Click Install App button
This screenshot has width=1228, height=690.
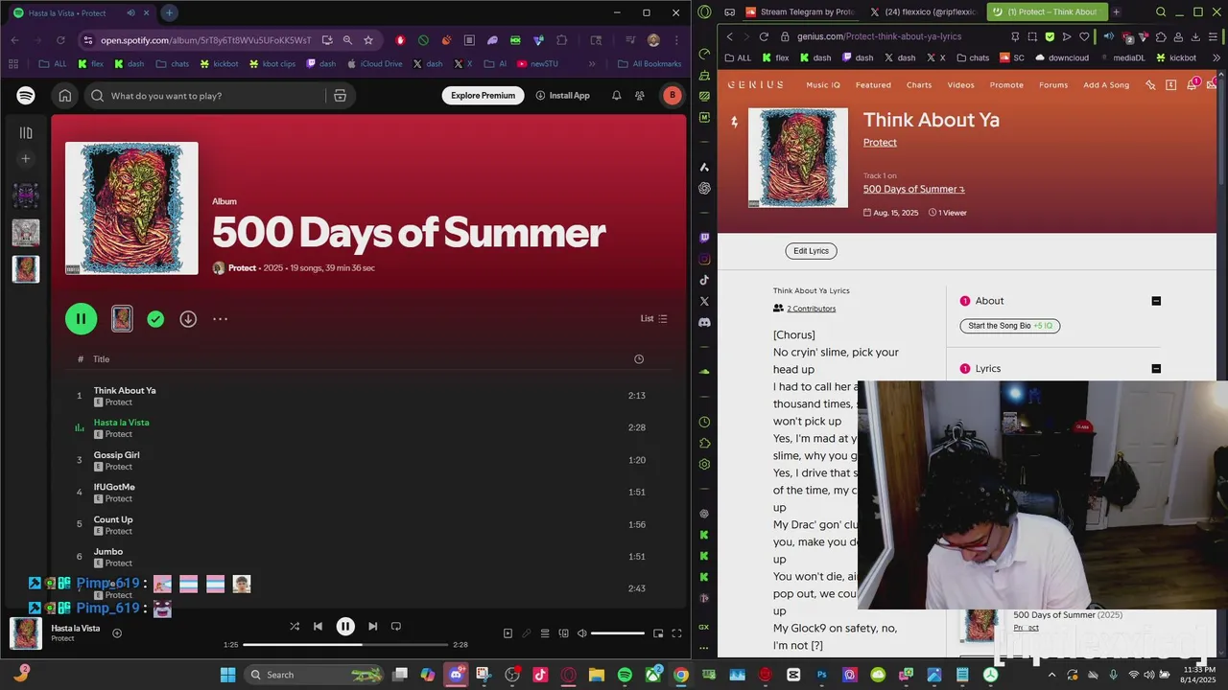point(563,96)
